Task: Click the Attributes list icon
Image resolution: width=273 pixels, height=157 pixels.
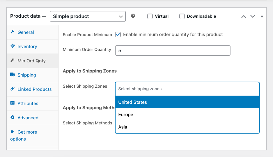Action: pyautogui.click(x=12, y=103)
